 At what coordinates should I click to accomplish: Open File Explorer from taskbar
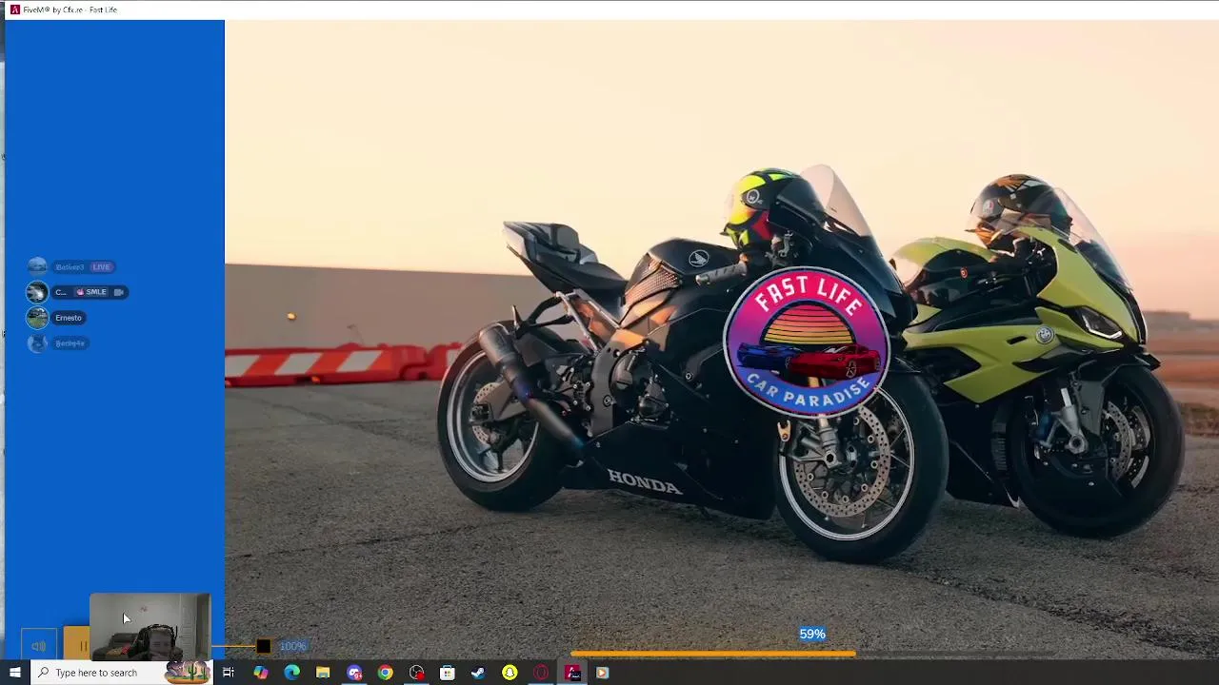(x=323, y=673)
